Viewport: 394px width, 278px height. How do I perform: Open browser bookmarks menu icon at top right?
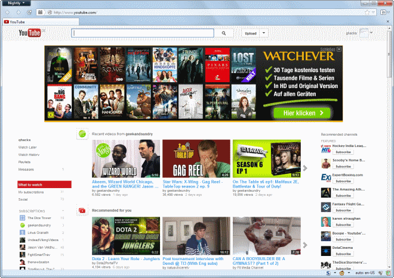click(x=383, y=13)
